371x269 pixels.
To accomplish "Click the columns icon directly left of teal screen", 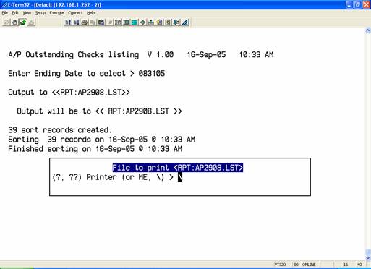I will click(x=126, y=22).
